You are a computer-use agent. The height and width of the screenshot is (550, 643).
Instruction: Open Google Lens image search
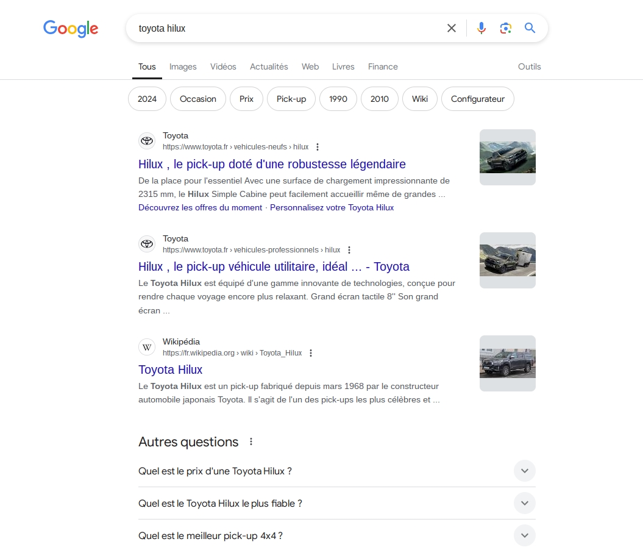click(505, 28)
